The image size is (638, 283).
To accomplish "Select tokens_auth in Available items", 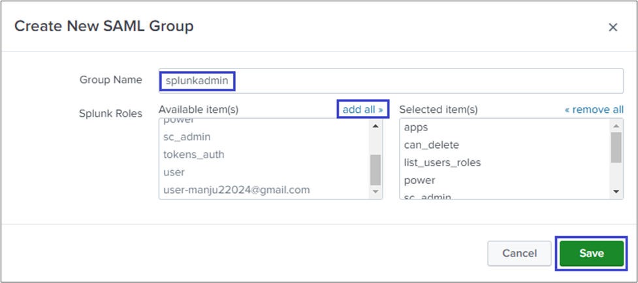I will 194,155.
